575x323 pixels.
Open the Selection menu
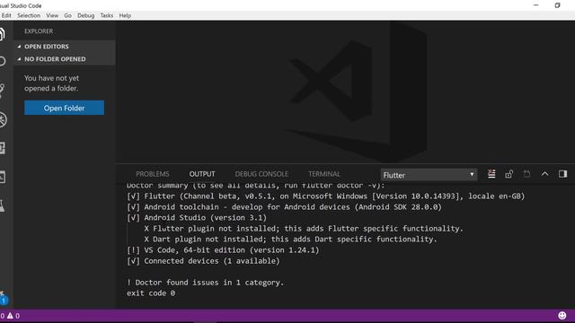tap(29, 15)
